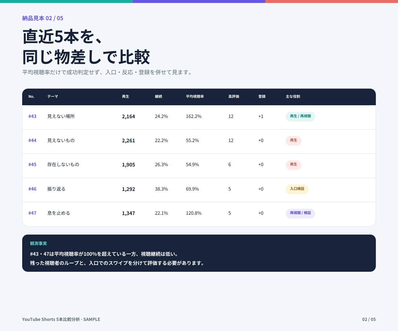Click the footer page number 02 / 05
398x331 pixels.
[x=369, y=319]
